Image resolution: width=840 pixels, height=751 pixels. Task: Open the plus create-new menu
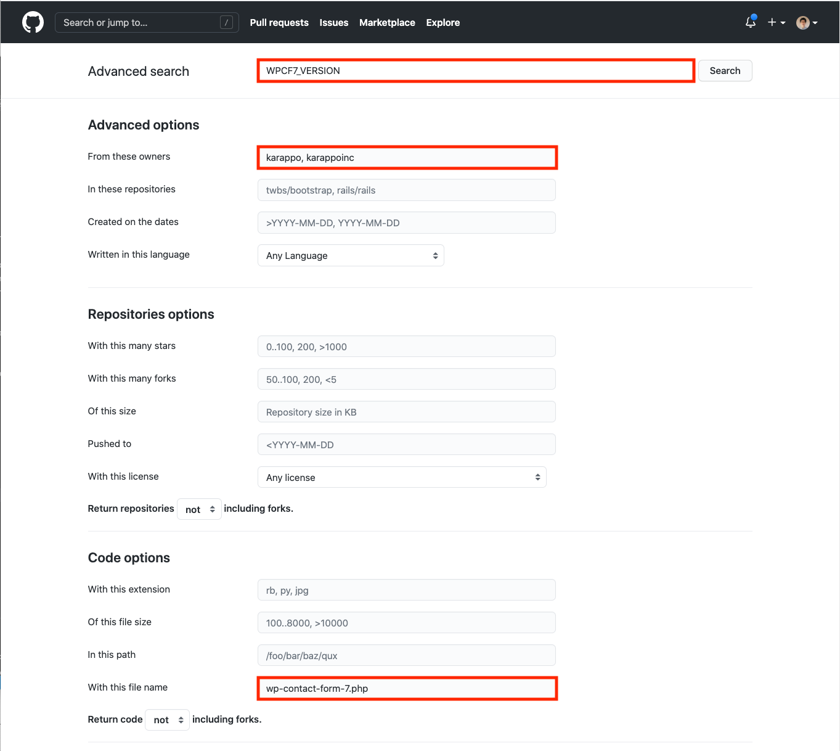point(776,22)
